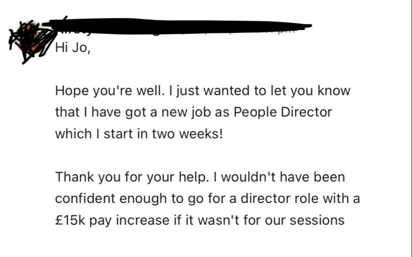This screenshot has height=257, width=412.
Task: Click the word 'Director' in the second line
Action: tap(307, 112)
